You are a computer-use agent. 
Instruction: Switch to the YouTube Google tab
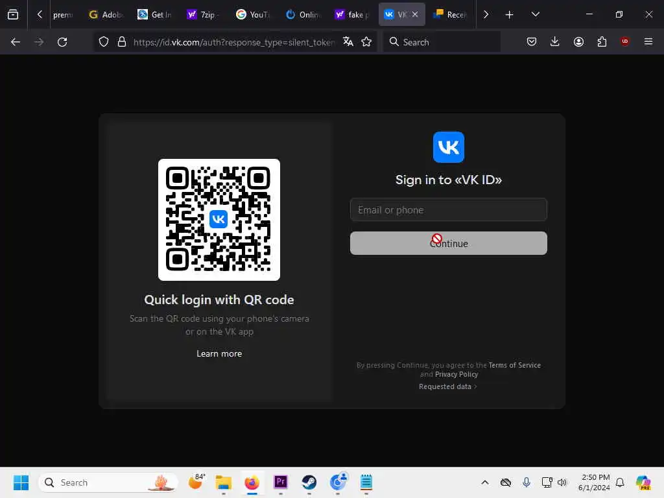pos(254,15)
